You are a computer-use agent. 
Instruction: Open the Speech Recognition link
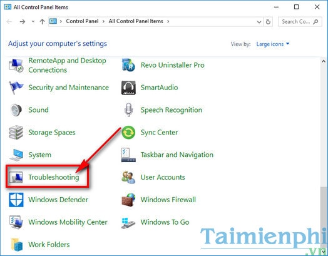tap(172, 110)
